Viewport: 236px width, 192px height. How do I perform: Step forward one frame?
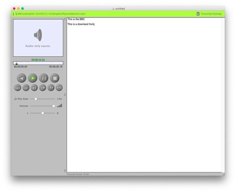pos(42,88)
